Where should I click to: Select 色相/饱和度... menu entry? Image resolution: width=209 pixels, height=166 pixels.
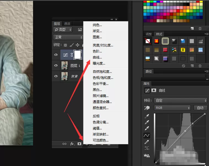103,78
